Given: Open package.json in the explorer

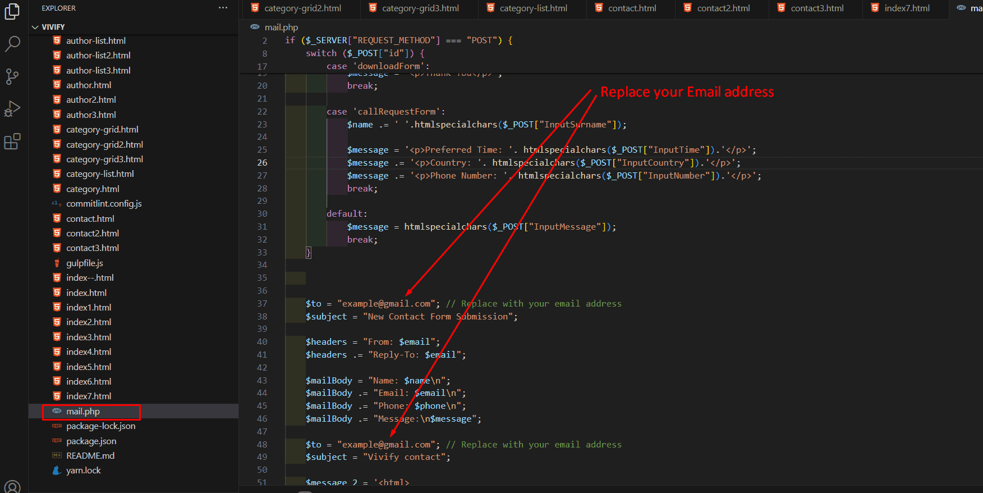Looking at the screenshot, I should pyautogui.click(x=91, y=441).
